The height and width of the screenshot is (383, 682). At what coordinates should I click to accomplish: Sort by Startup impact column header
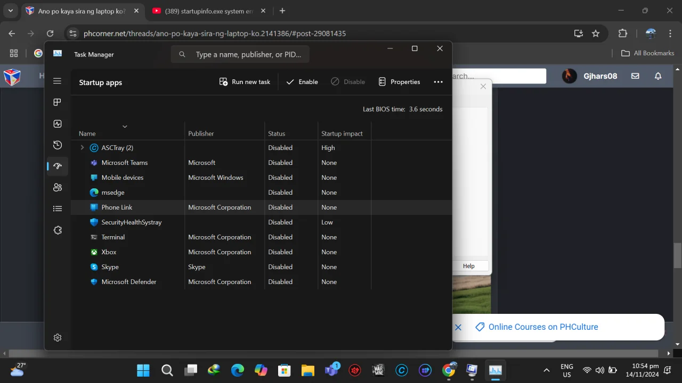tap(344, 131)
